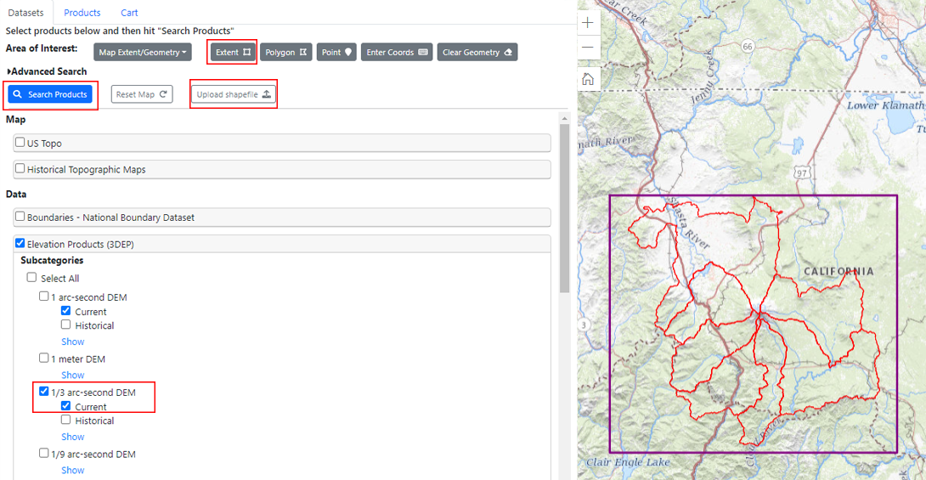Check Select All subcategories
The height and width of the screenshot is (480, 926).
click(32, 277)
